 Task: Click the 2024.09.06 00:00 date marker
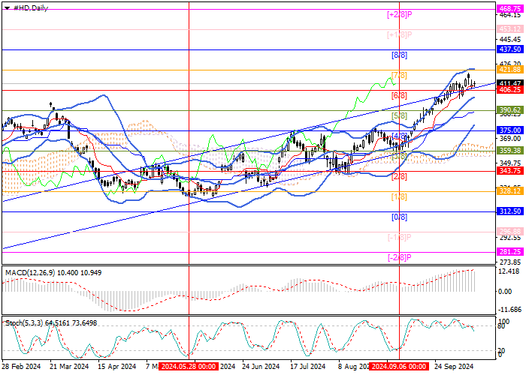[x=399, y=366]
